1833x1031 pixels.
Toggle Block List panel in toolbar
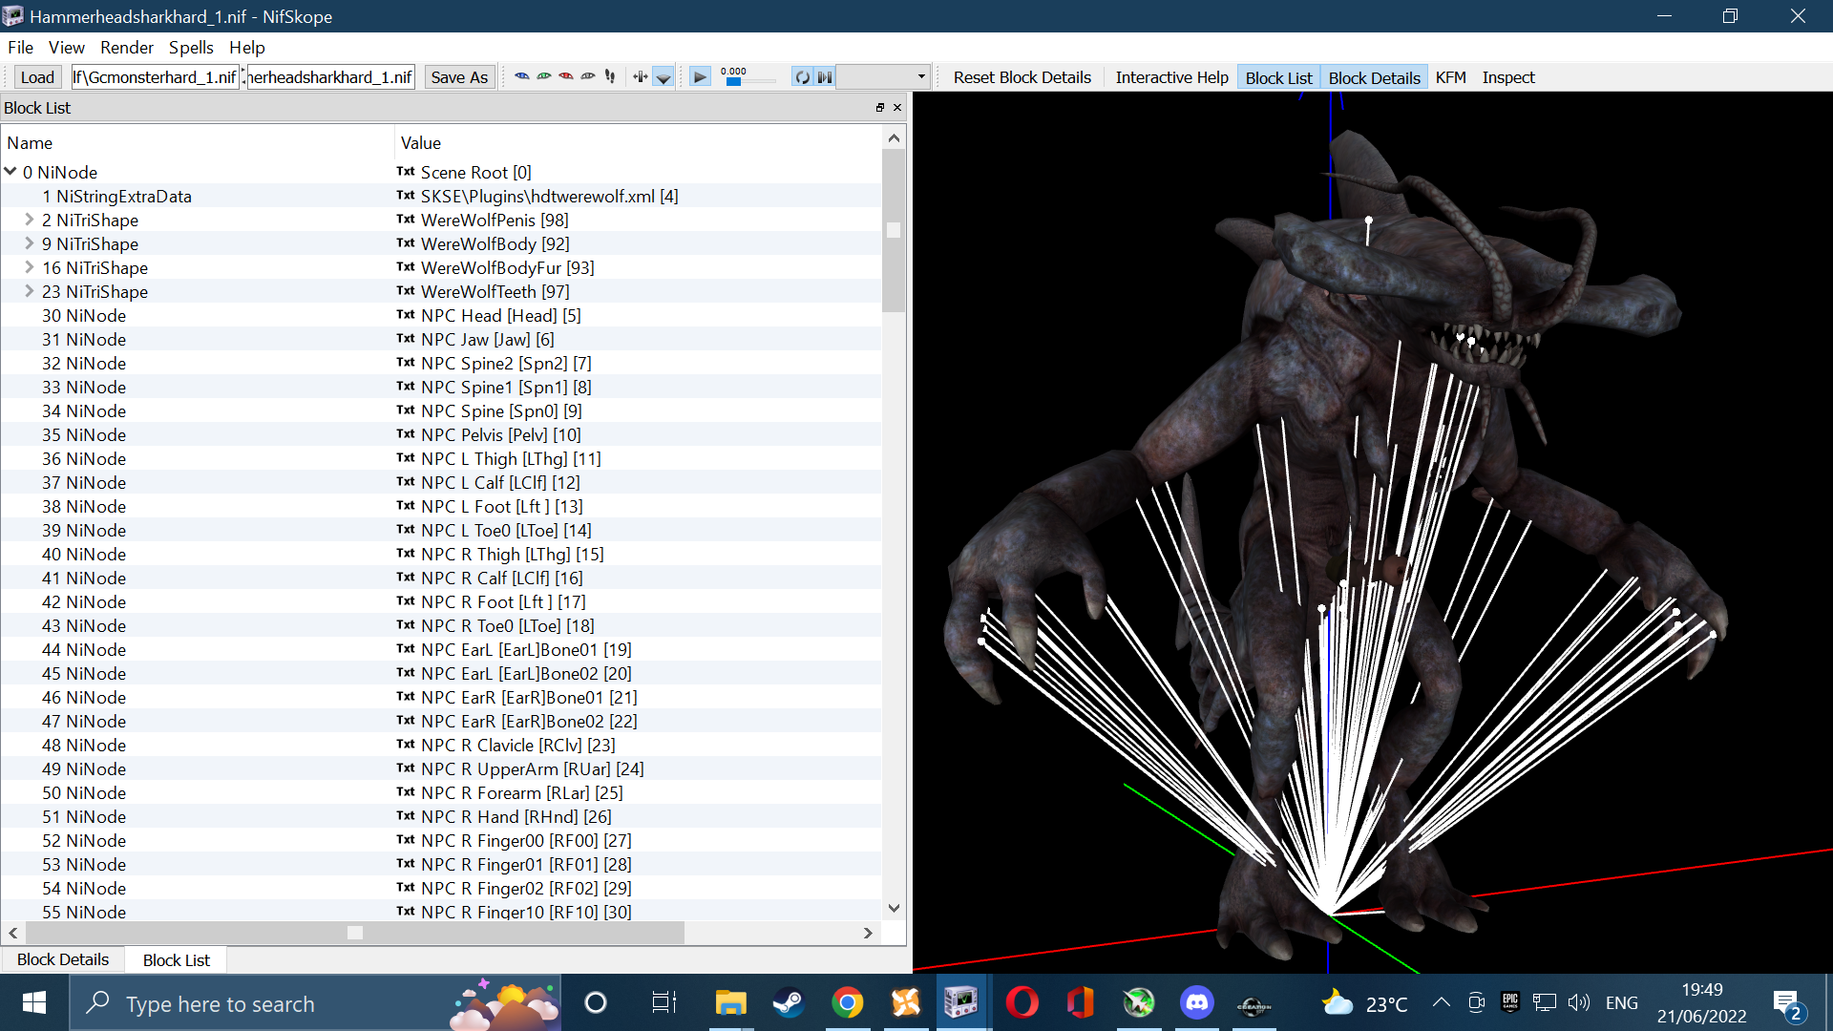coord(1278,77)
